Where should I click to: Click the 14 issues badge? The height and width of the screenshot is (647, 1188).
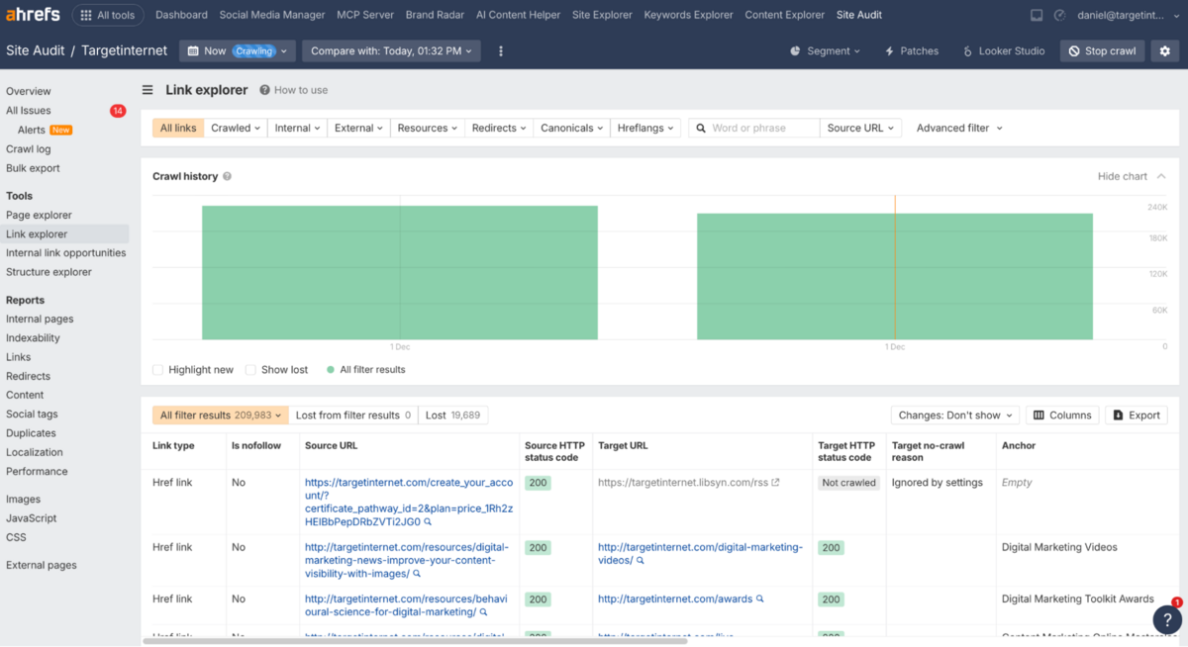click(118, 111)
